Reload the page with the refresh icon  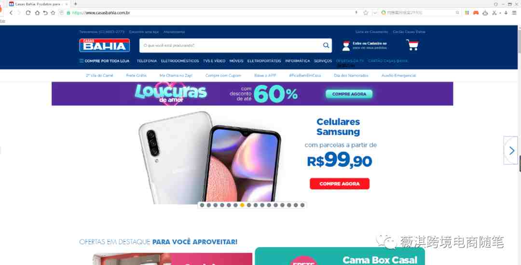(28, 13)
